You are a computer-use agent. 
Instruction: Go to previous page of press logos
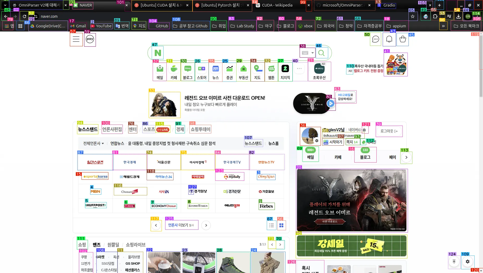tap(156, 225)
